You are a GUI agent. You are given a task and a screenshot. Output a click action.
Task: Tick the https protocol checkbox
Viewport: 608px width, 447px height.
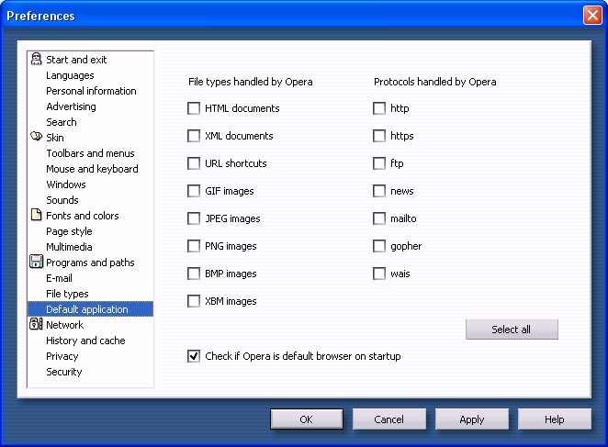378,136
